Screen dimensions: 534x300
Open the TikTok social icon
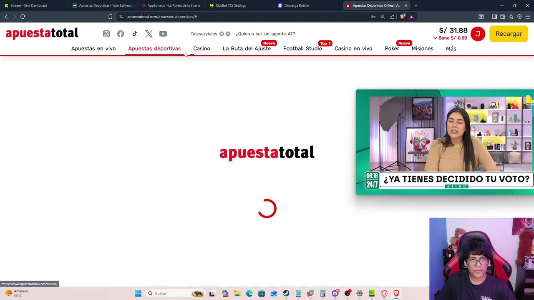coord(135,34)
